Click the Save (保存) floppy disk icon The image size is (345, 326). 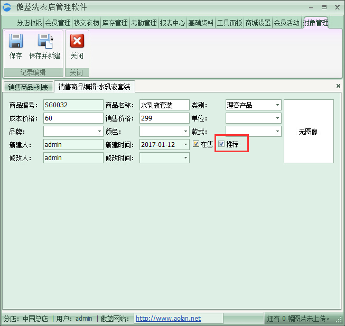point(16,42)
